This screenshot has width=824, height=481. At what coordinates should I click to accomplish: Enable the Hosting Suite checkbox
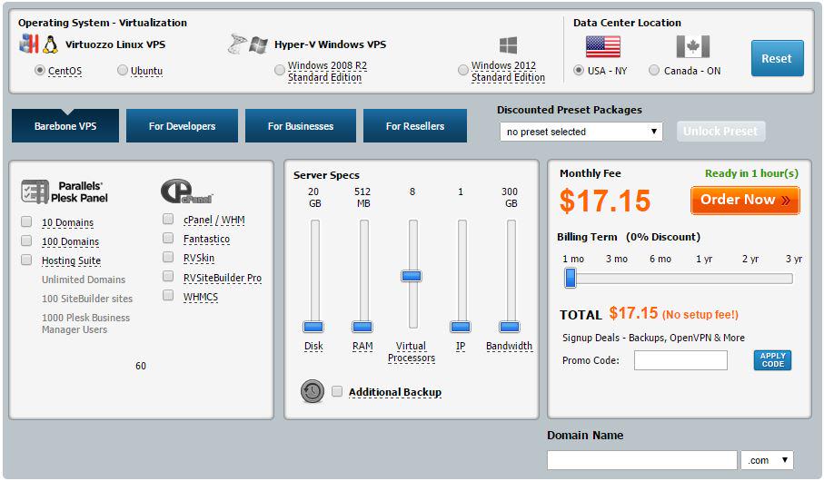point(26,260)
